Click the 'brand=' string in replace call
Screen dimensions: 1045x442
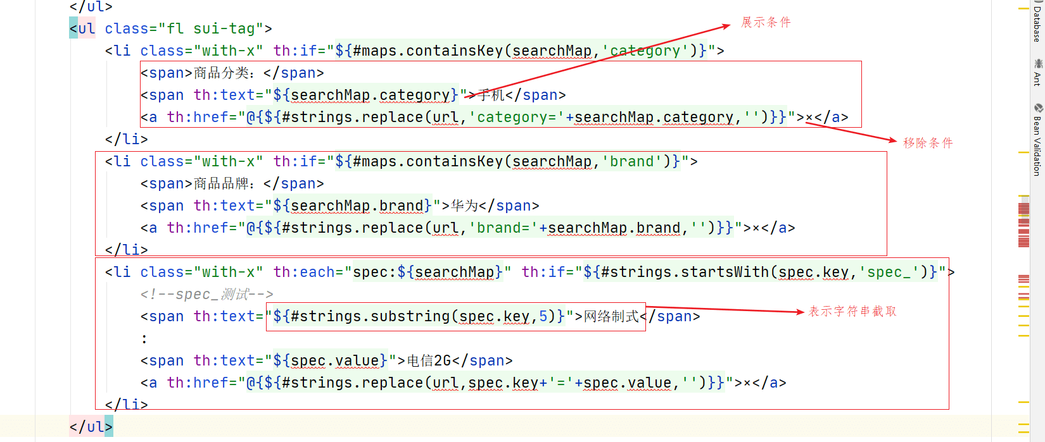tap(503, 228)
